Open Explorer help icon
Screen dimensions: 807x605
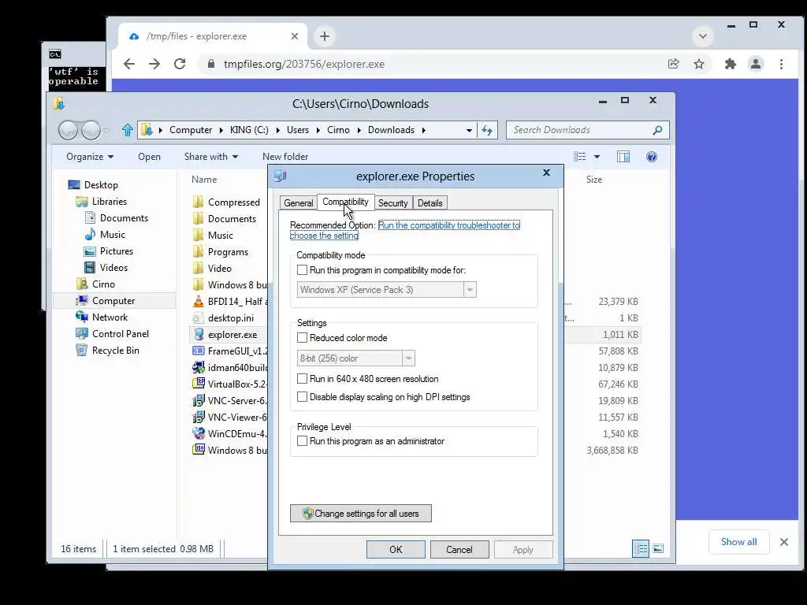tap(652, 157)
